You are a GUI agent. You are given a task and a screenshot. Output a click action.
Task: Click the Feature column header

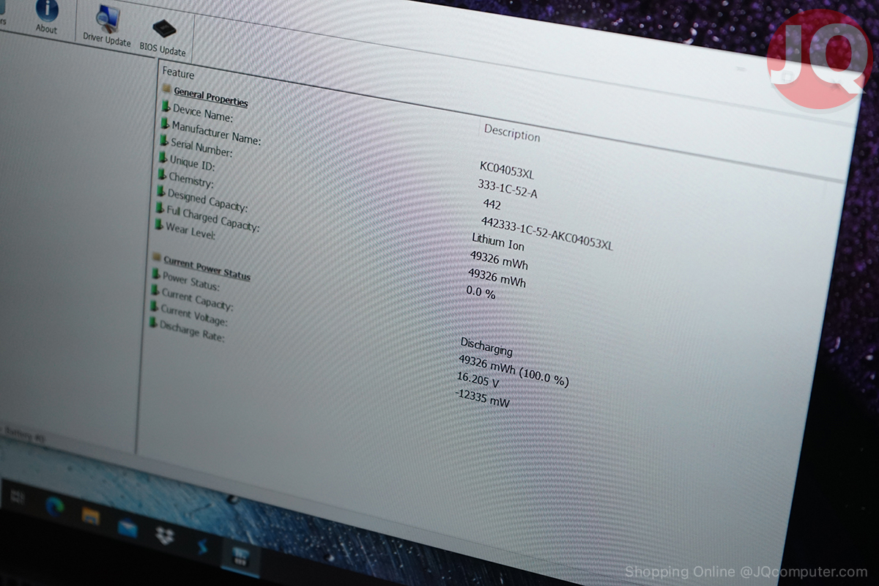179,73
